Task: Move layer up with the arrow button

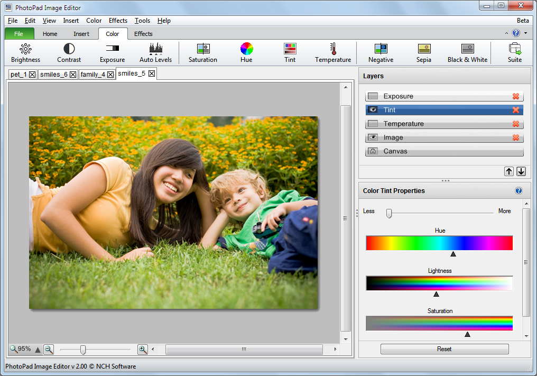Action: (x=508, y=171)
